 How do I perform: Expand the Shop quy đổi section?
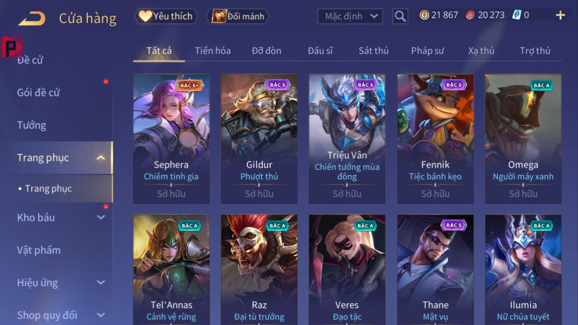pos(101,315)
